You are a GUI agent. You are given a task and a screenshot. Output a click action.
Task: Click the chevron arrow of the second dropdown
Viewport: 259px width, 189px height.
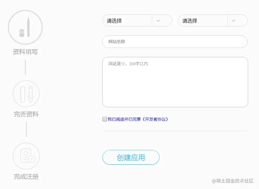pyautogui.click(x=234, y=21)
